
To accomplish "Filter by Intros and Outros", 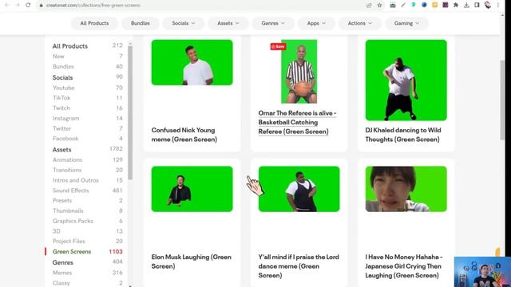I will (x=76, y=180).
